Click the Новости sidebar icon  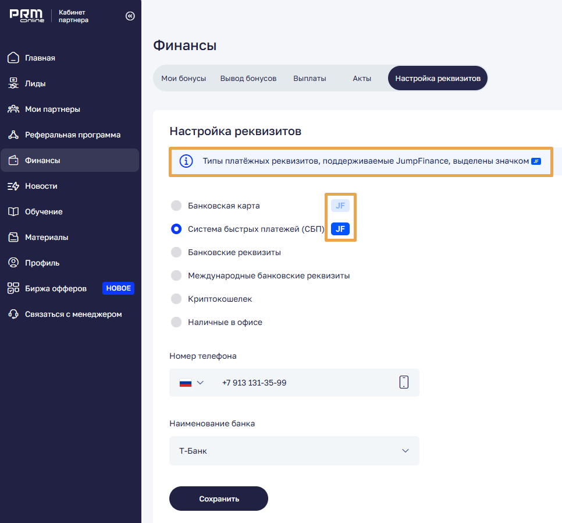tap(13, 186)
